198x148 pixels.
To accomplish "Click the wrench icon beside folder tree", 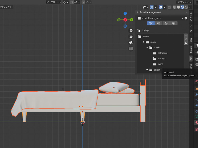I will [186, 43].
